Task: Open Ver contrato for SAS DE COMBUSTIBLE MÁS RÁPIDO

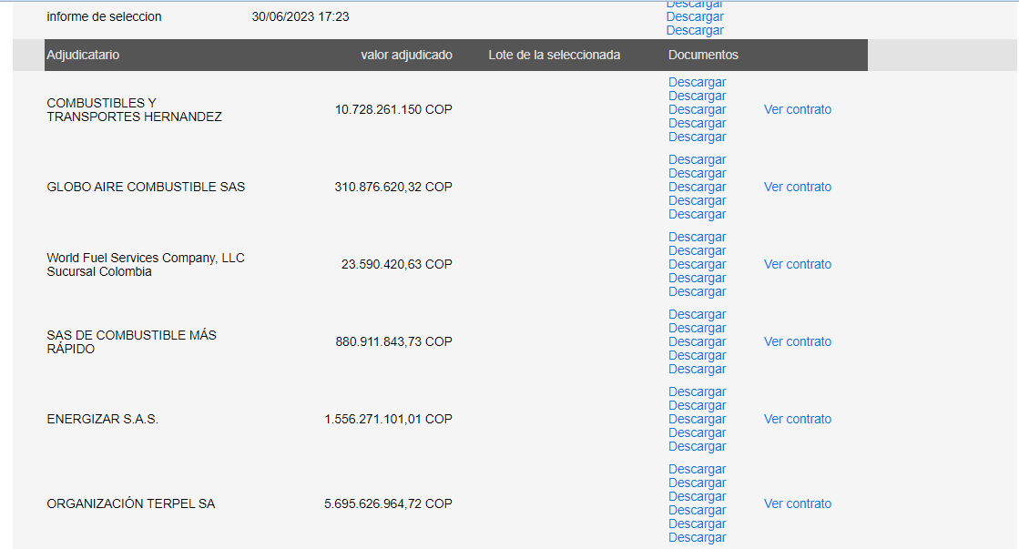Action: 798,341
